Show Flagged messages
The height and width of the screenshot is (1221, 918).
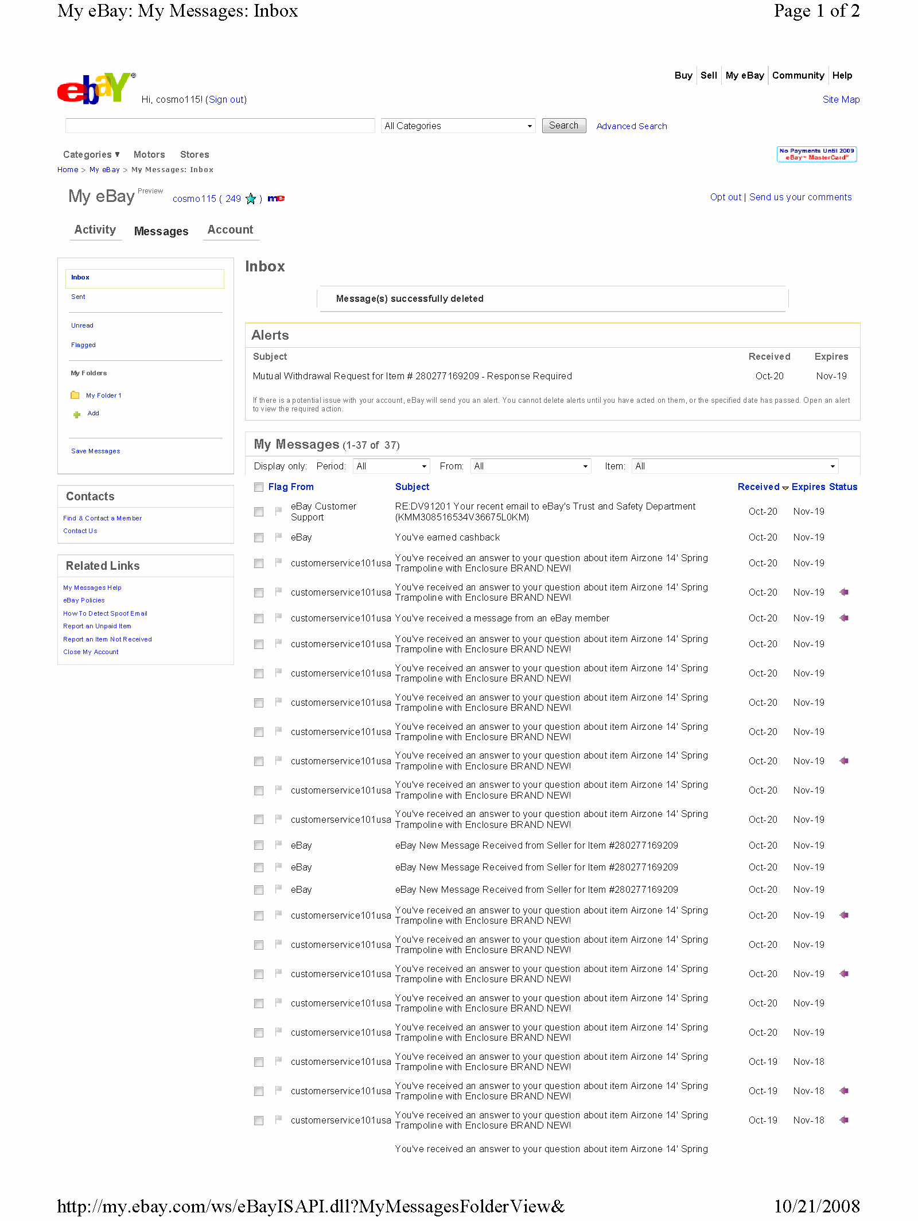[83, 345]
